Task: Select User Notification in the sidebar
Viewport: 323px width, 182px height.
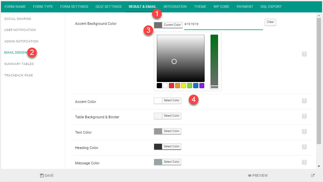Action: (20, 30)
